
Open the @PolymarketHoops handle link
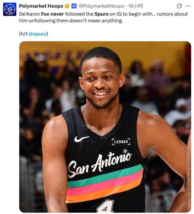[x=101, y=6]
